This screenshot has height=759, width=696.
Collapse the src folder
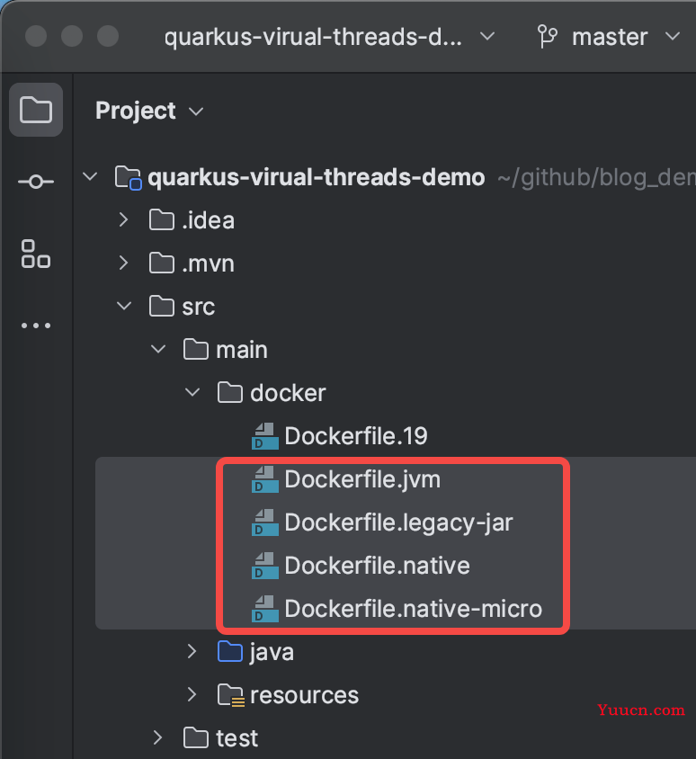pos(124,307)
